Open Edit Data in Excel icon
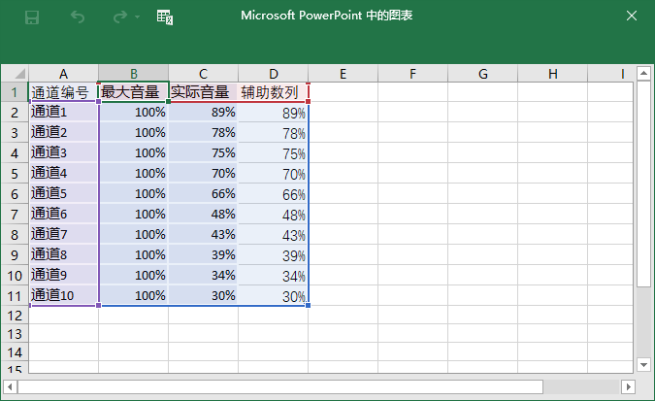This screenshot has height=401, width=655. 165,17
